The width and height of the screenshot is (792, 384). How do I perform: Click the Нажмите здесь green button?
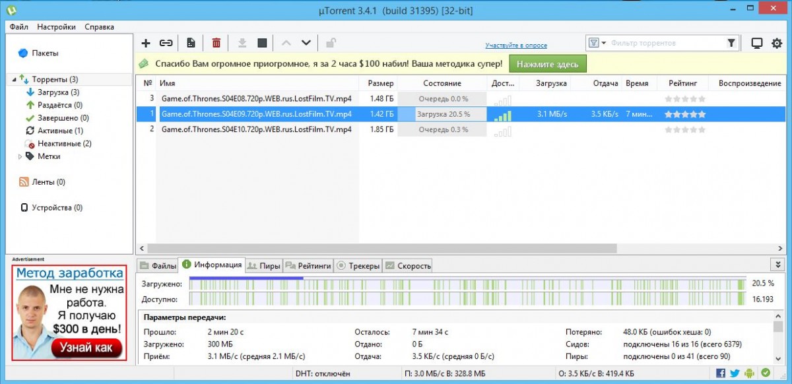(547, 64)
